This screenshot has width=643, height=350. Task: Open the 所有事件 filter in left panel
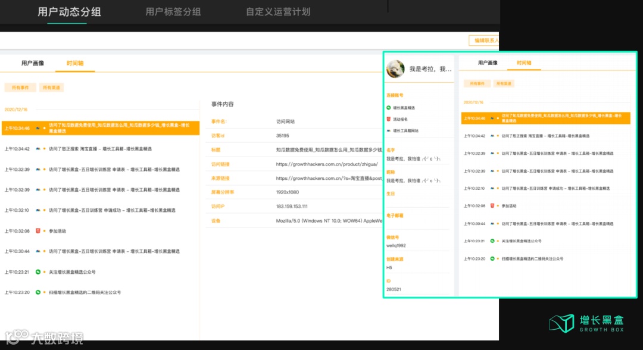click(x=20, y=87)
